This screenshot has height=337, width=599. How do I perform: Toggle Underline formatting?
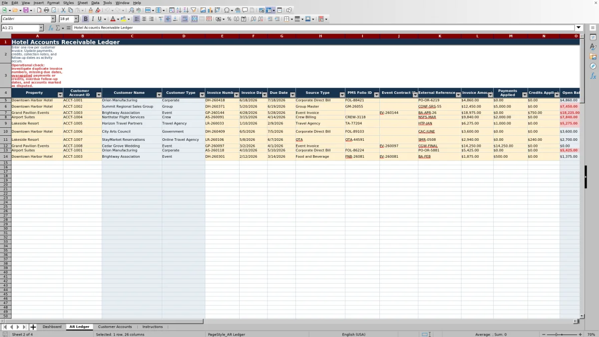pos(99,19)
